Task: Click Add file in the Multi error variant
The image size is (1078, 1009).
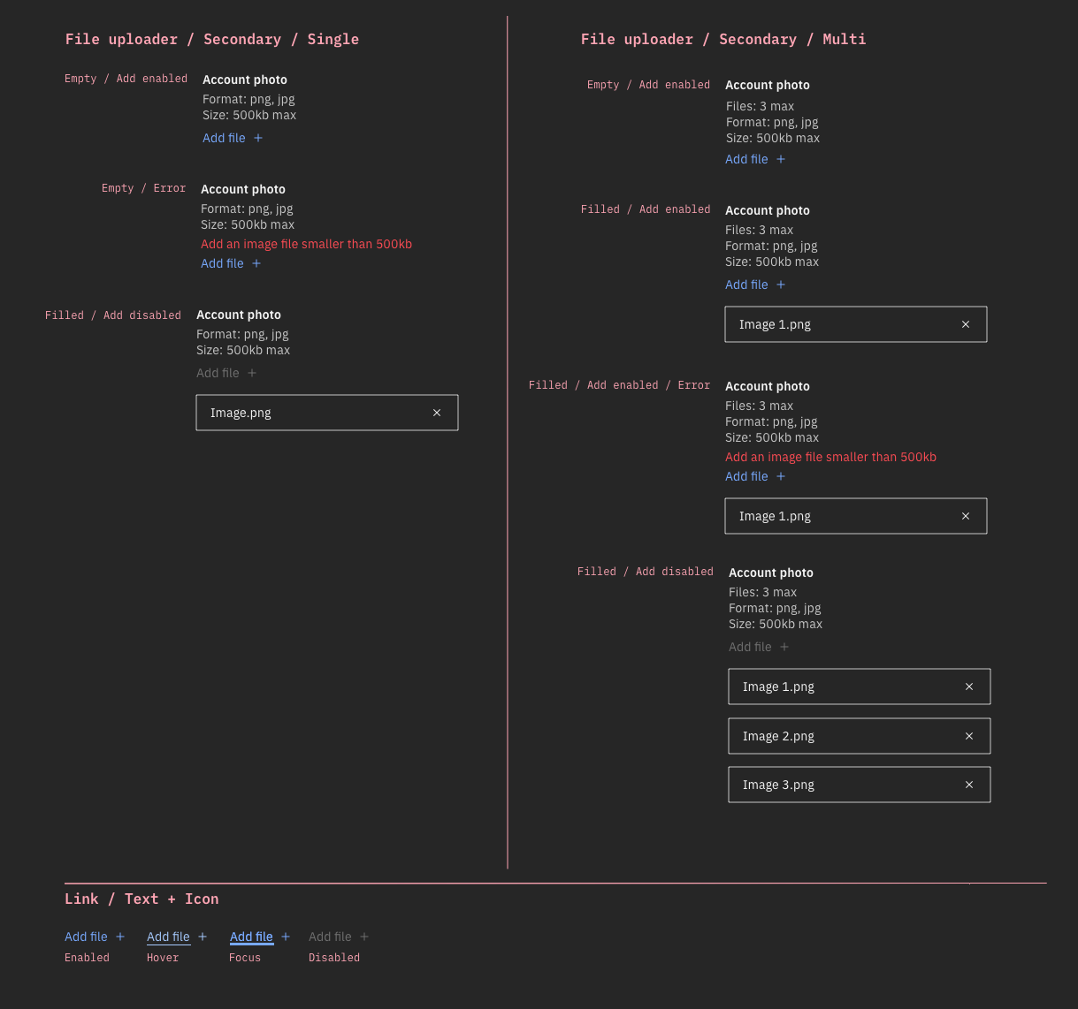Action: [746, 475]
